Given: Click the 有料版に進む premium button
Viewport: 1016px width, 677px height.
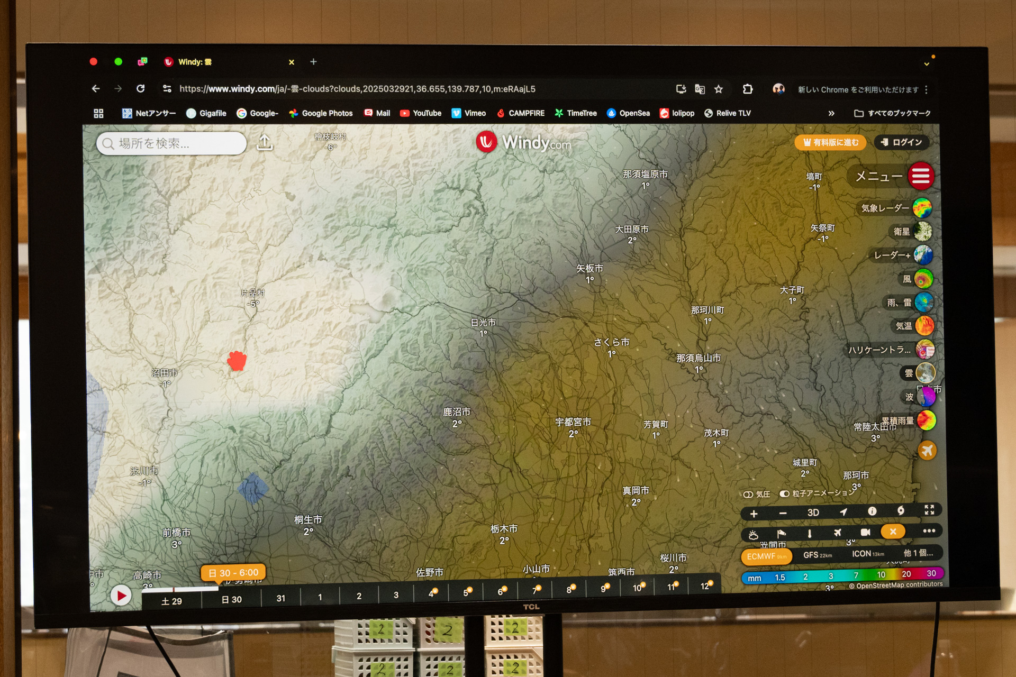Looking at the screenshot, I should (830, 142).
